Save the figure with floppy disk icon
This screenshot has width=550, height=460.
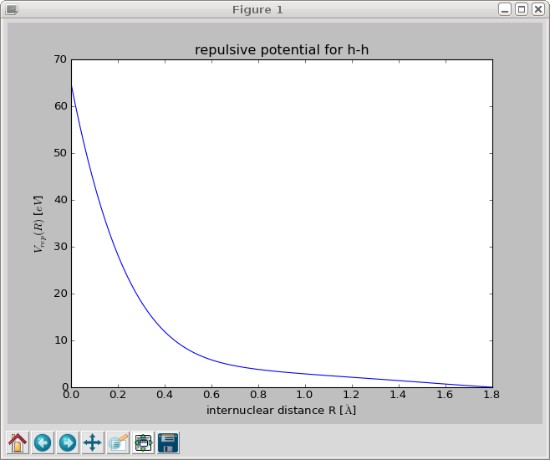168,442
